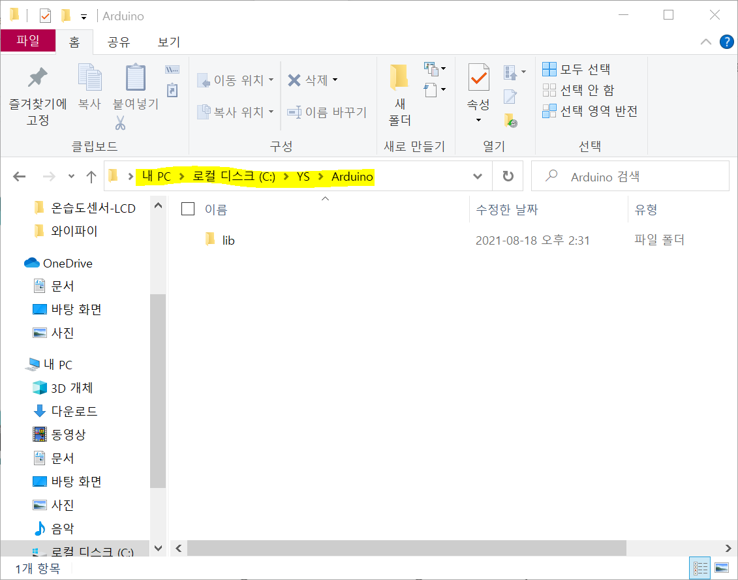Switch to the View (보기) ribbon tab

[x=168, y=42]
